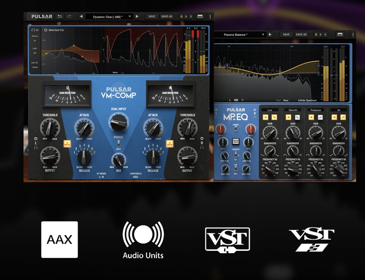Select the B state in VM-Comp
The width and height of the screenshot is (365, 280).
click(191, 16)
